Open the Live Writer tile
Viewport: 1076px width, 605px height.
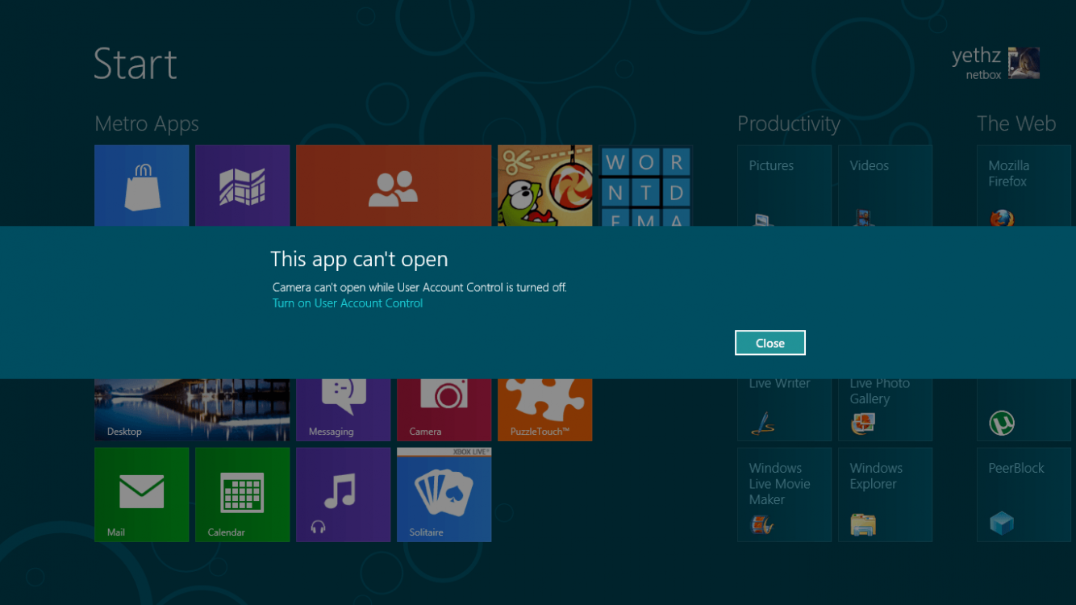click(x=784, y=410)
